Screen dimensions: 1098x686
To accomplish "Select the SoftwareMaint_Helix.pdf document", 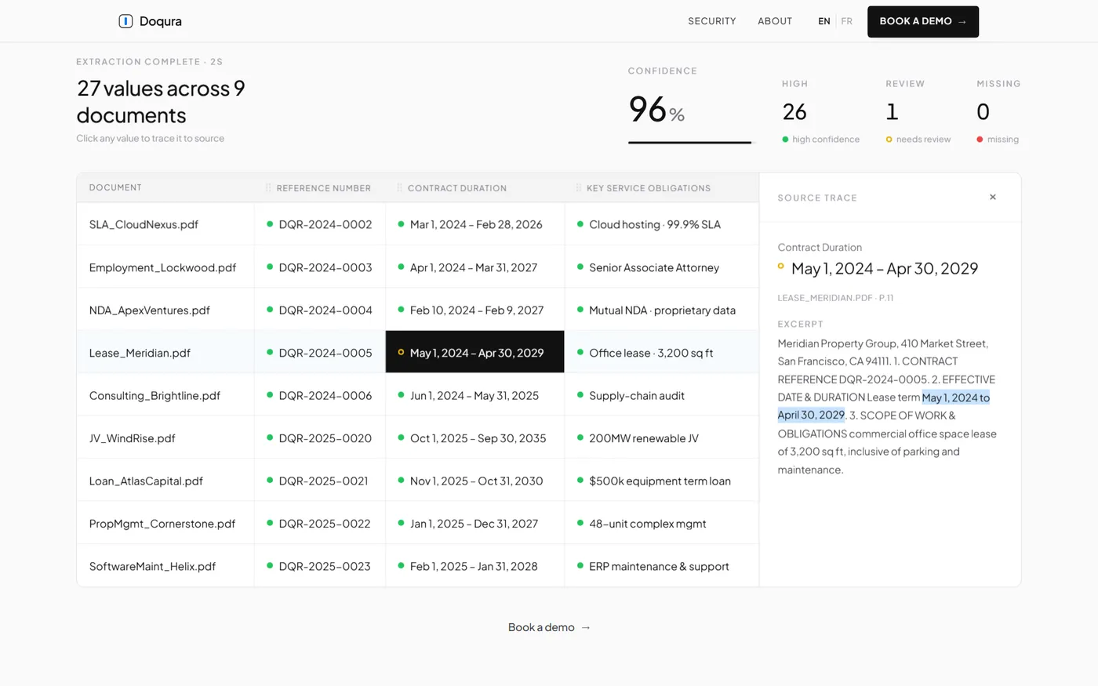I will coord(152,566).
